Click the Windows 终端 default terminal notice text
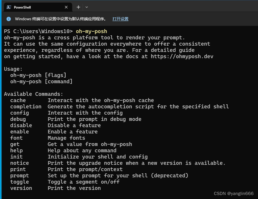 point(61,19)
